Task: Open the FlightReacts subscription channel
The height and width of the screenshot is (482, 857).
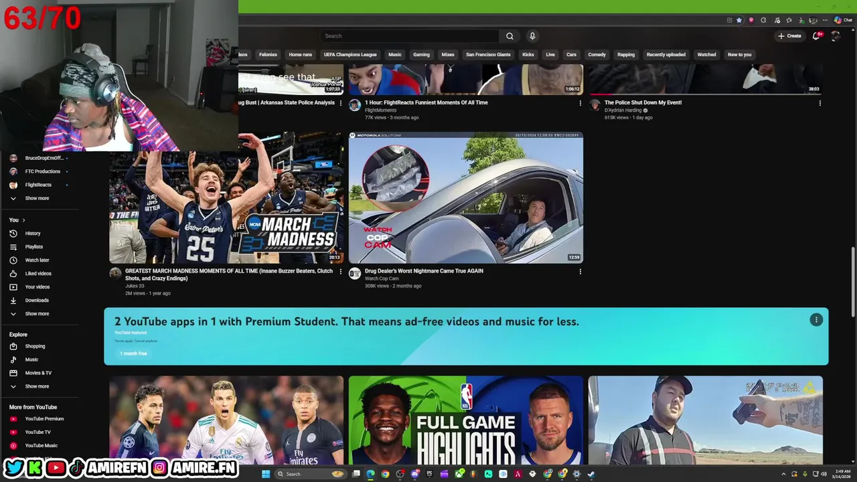Action: click(x=38, y=185)
